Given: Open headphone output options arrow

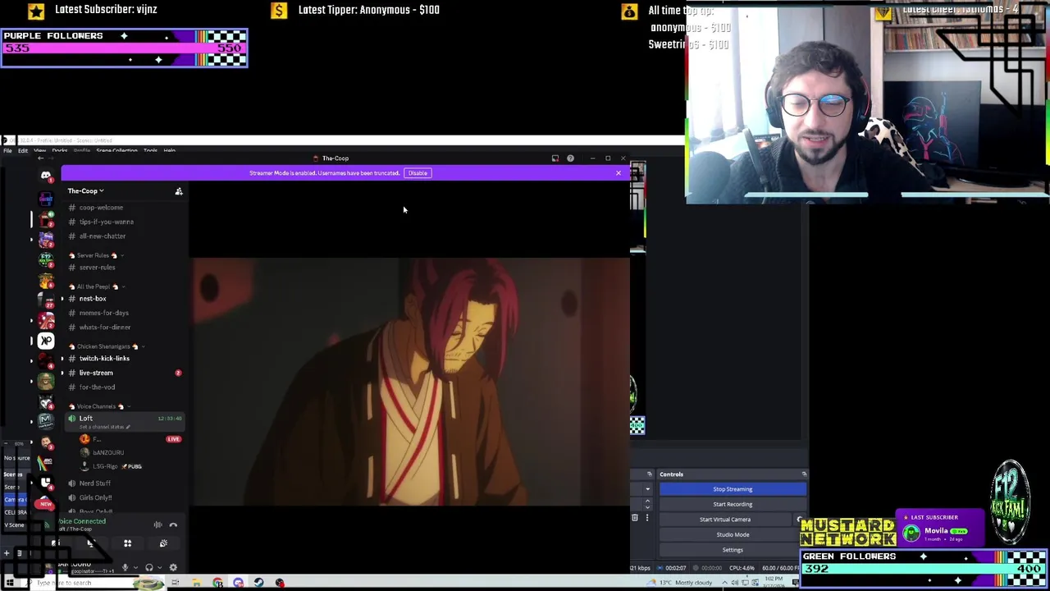Looking at the screenshot, I should click(x=158, y=568).
